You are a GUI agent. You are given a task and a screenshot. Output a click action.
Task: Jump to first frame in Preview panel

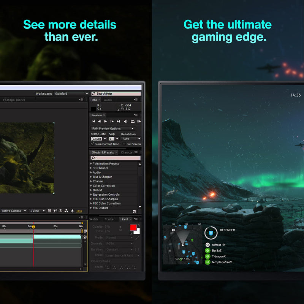point(93,121)
